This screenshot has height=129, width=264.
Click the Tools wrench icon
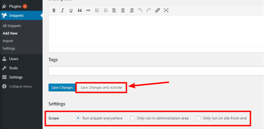[4, 68]
